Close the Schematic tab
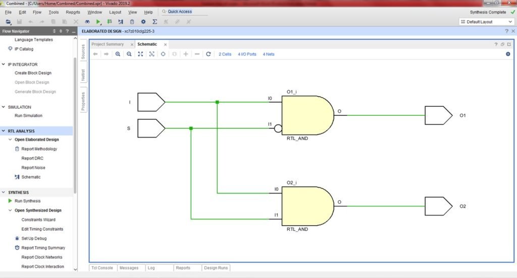517x278 pixels. [166, 44]
